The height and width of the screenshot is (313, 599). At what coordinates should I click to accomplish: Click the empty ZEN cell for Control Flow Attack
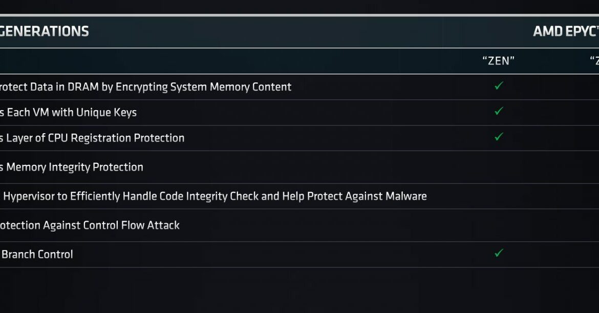499,225
